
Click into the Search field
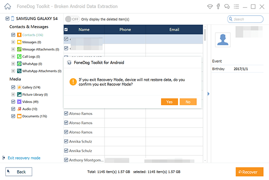[x=245, y=19]
